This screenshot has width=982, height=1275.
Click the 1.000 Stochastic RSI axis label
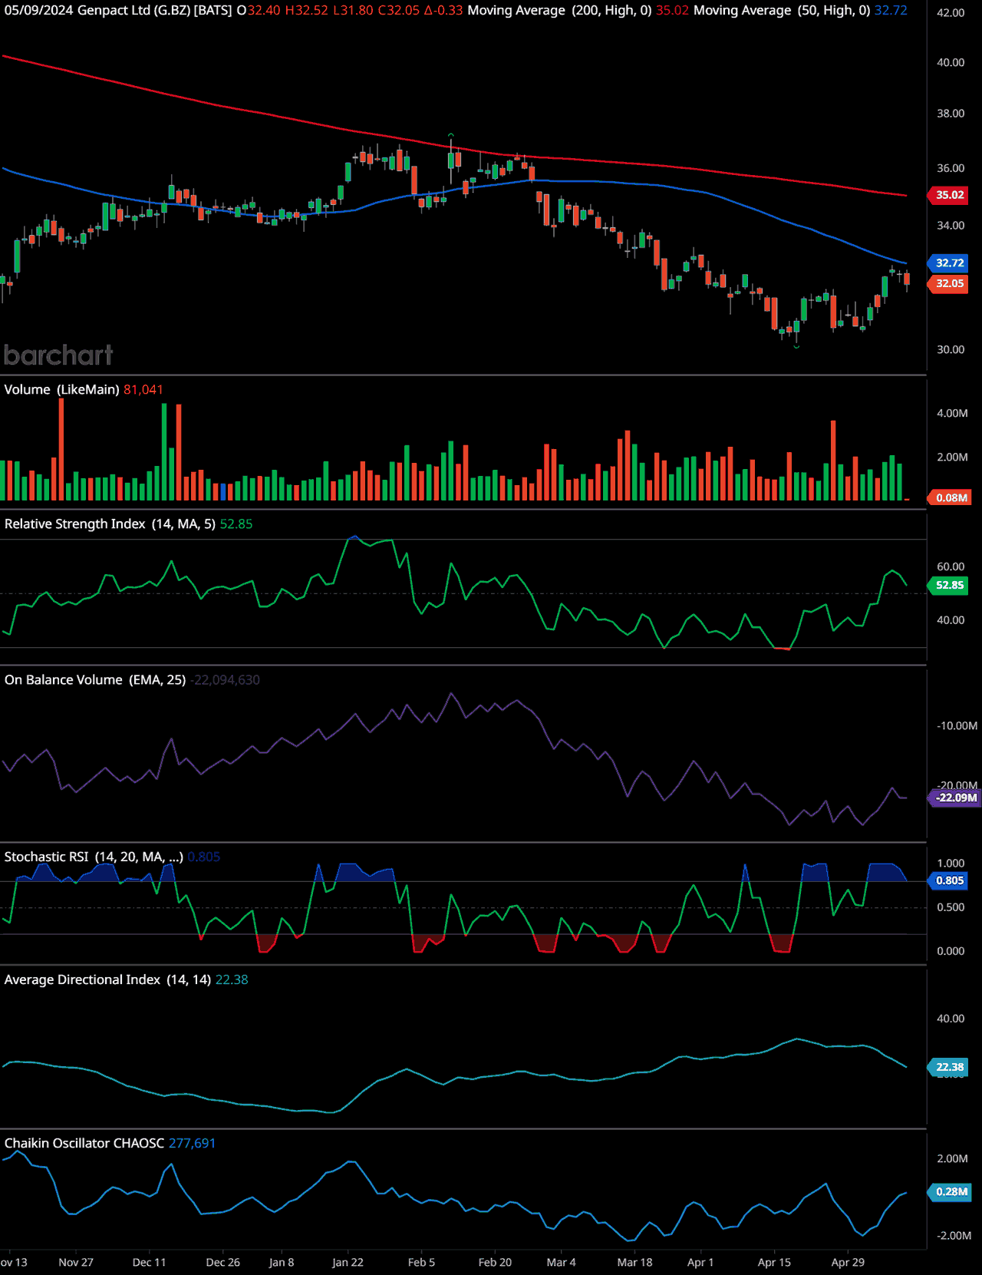pyautogui.click(x=951, y=864)
